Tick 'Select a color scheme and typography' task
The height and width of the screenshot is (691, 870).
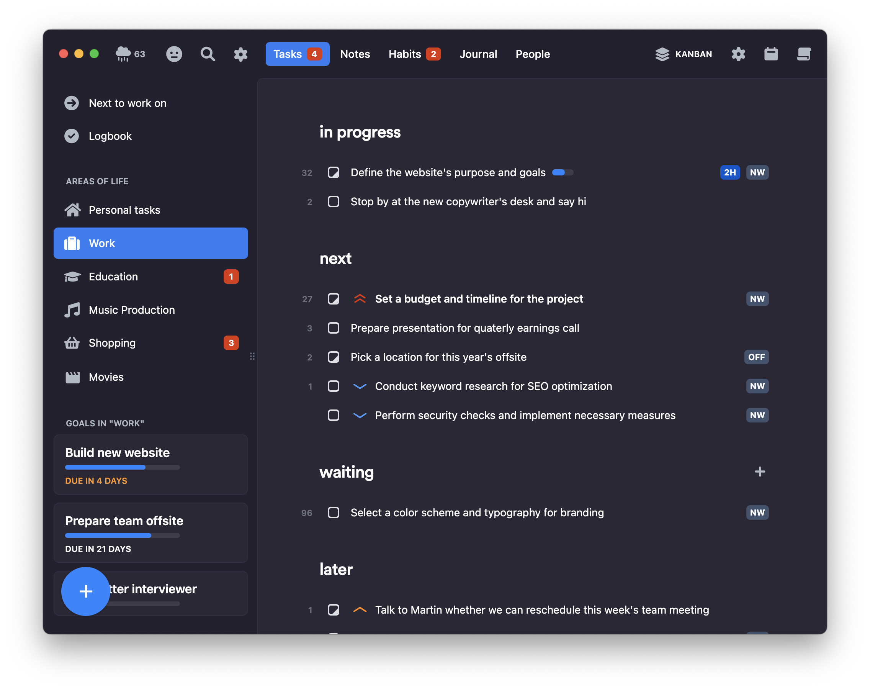[333, 513]
